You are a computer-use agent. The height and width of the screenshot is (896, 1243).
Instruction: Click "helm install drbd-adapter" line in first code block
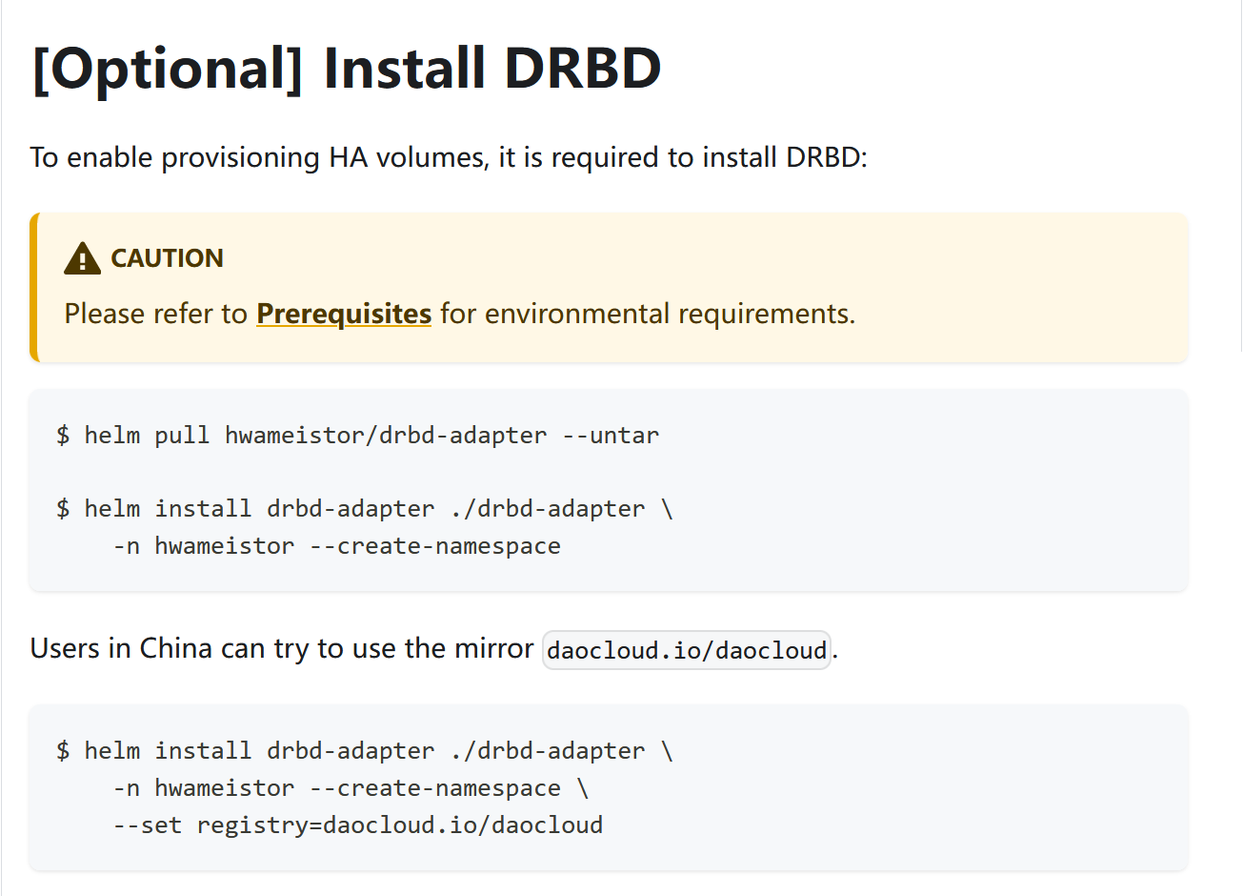coord(365,509)
